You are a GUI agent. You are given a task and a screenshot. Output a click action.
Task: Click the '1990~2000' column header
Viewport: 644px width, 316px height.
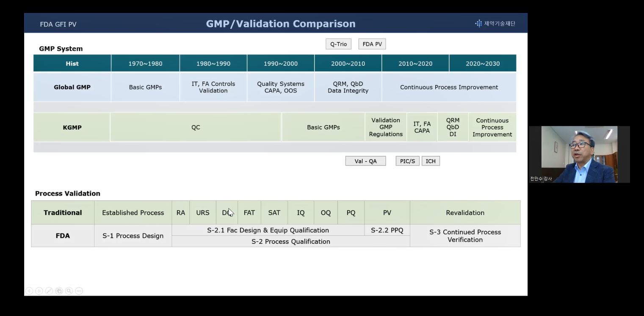coord(281,63)
